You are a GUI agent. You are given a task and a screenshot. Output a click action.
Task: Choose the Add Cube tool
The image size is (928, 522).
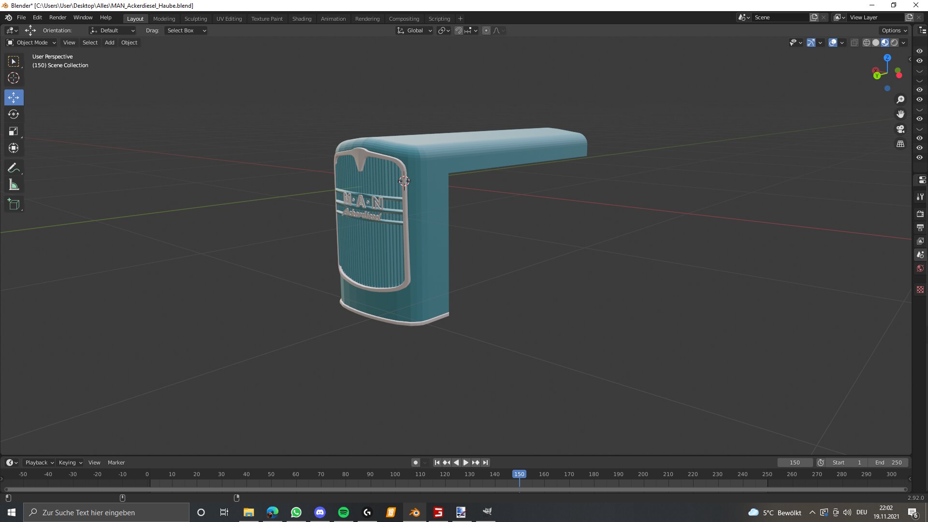pos(14,204)
